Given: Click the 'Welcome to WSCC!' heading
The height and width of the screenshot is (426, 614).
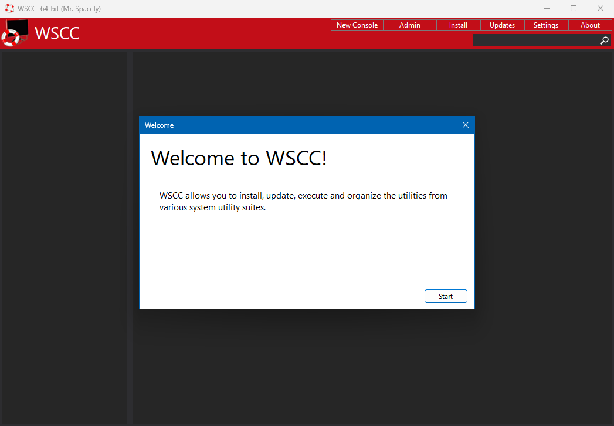Looking at the screenshot, I should tap(239, 158).
